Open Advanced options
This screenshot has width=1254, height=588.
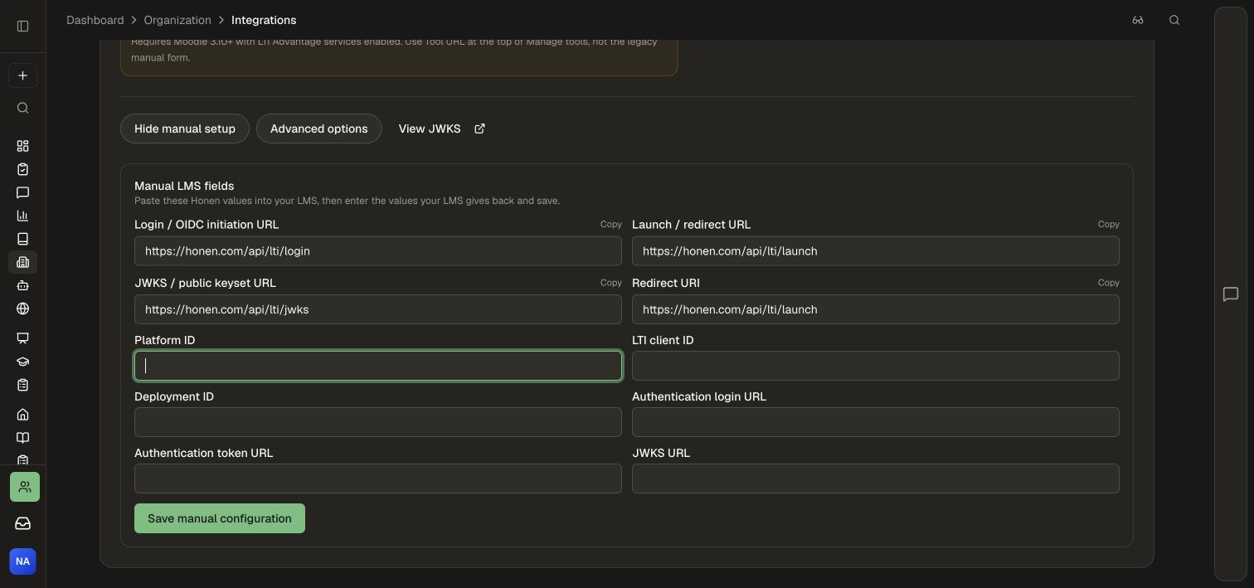click(318, 129)
